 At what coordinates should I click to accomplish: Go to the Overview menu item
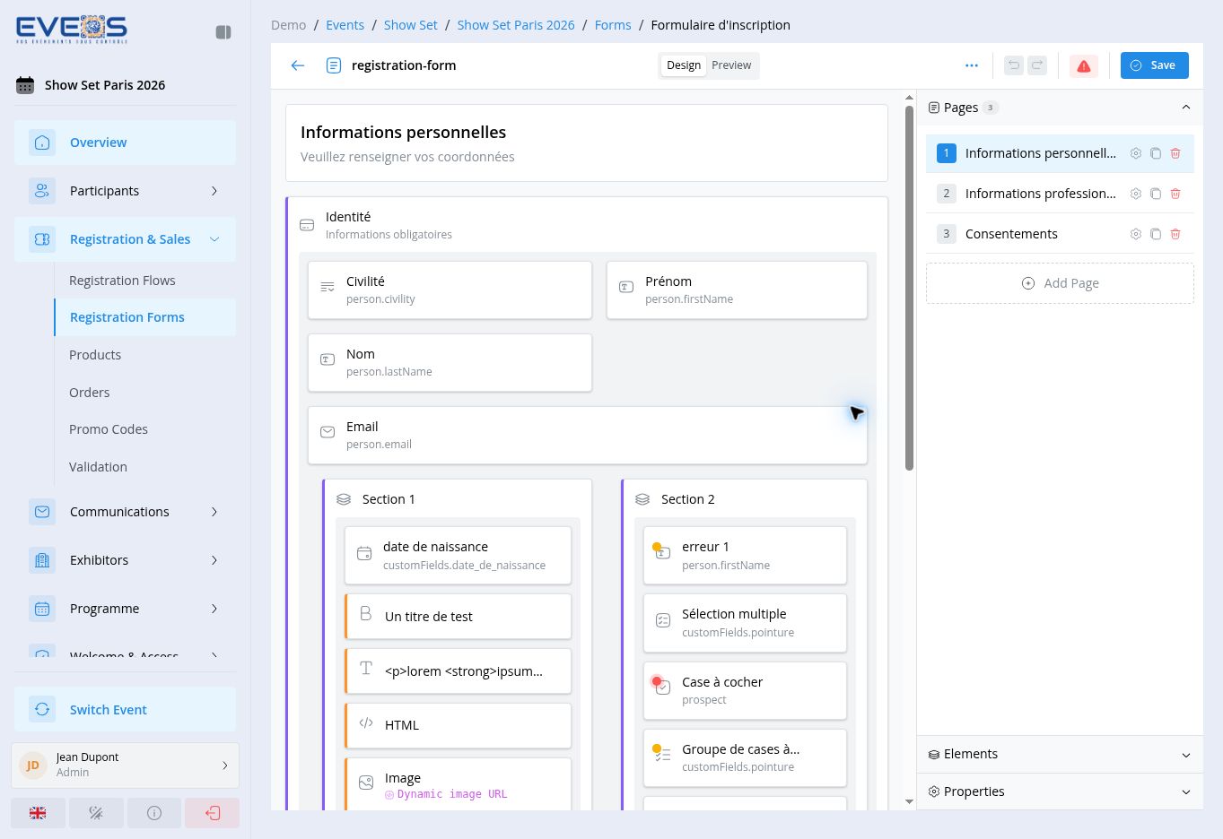(125, 143)
